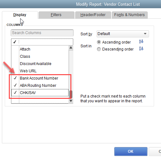Click the column list scrollbar thumb
The image size is (161, 161).
click(71, 94)
